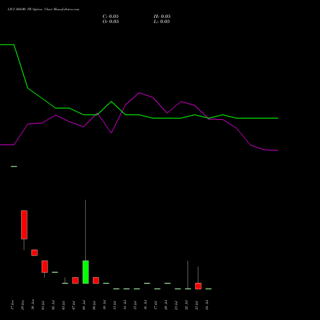Click the chart title text at top left
320x320 pixels.
pos(44,10)
